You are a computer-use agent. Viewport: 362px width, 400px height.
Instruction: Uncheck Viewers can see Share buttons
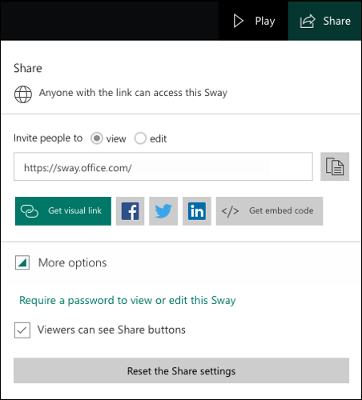22,330
